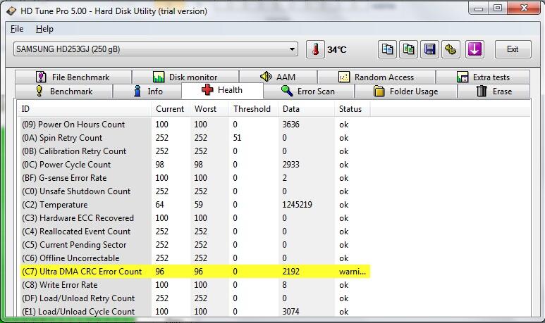Switch to the Random Access tab
Screen dimensions: 545x323
click(x=376, y=77)
